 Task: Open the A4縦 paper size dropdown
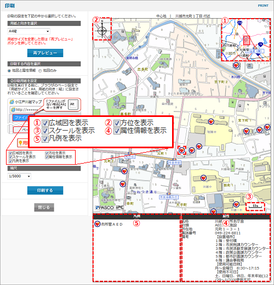click(29, 31)
